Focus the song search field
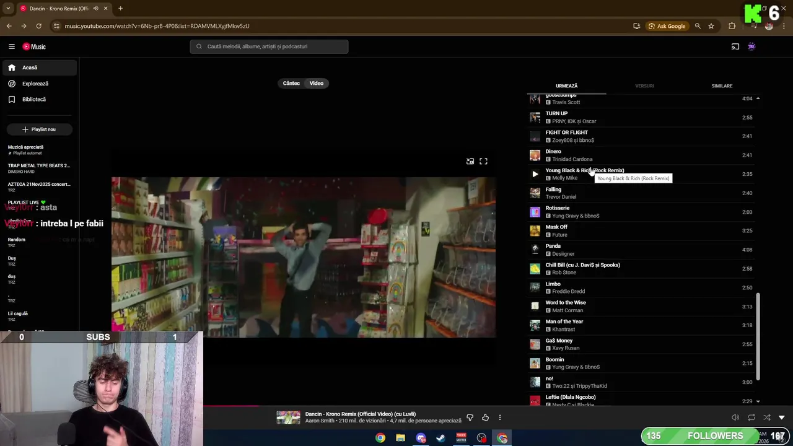Screen dimensions: 793x446 (269, 46)
